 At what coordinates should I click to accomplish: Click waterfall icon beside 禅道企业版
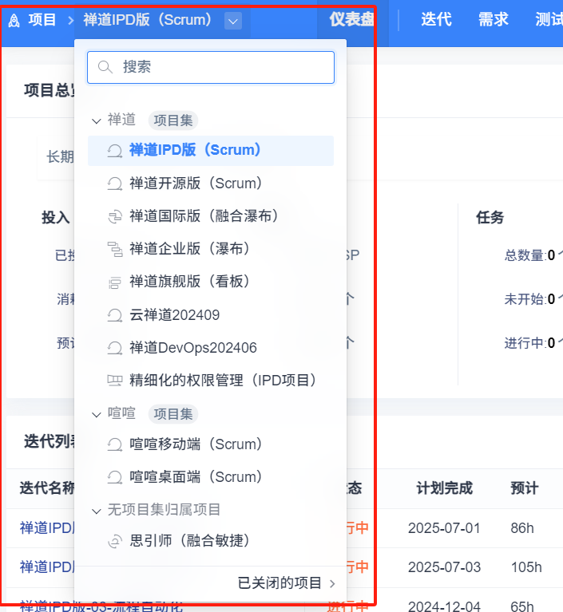point(115,249)
